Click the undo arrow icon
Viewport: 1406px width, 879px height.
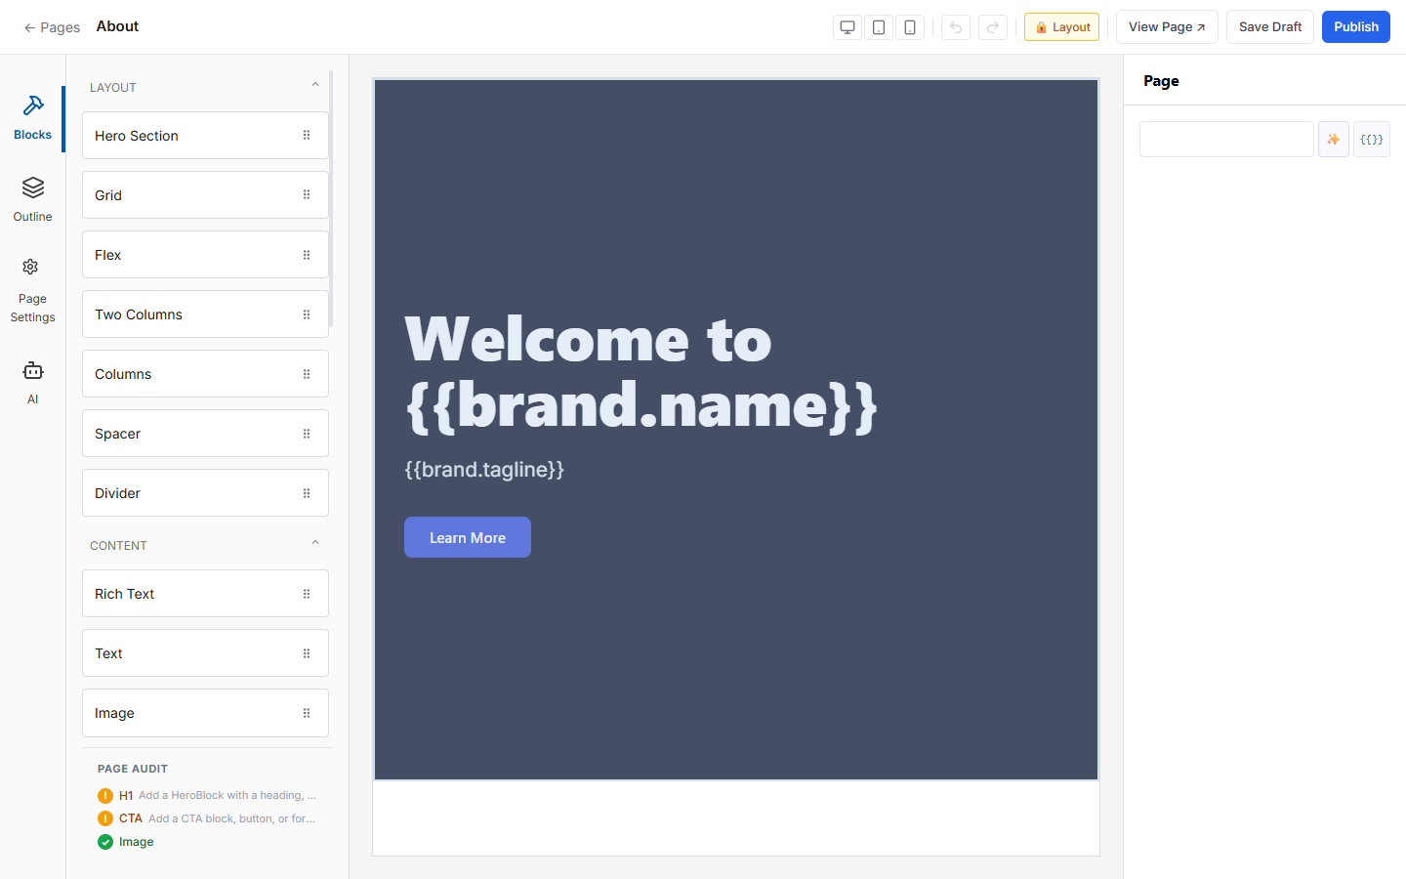click(956, 27)
